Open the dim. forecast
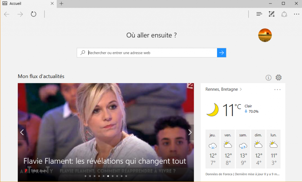302x182 pixels. [x=258, y=149]
